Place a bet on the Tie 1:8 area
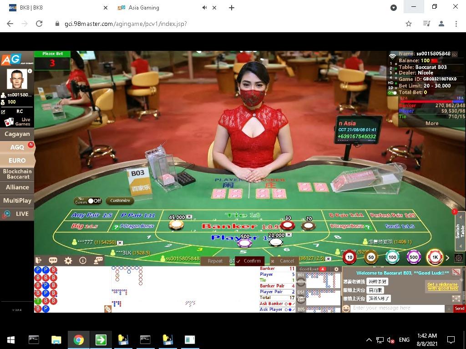Screen dimensions: 466x349 [x=242, y=215]
